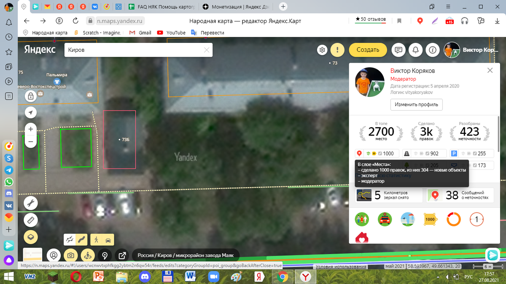Toggle the panorama street view layer
Image resolution: width=506 pixels, height=284 pixels.
coord(88,255)
